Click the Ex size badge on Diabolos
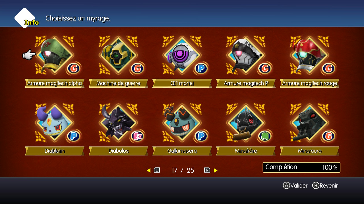 click(x=137, y=136)
